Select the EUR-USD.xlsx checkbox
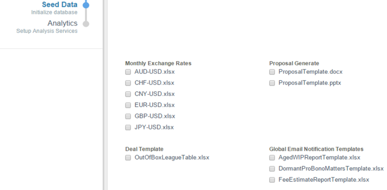Image resolution: width=387 pixels, height=190 pixels. click(x=128, y=105)
